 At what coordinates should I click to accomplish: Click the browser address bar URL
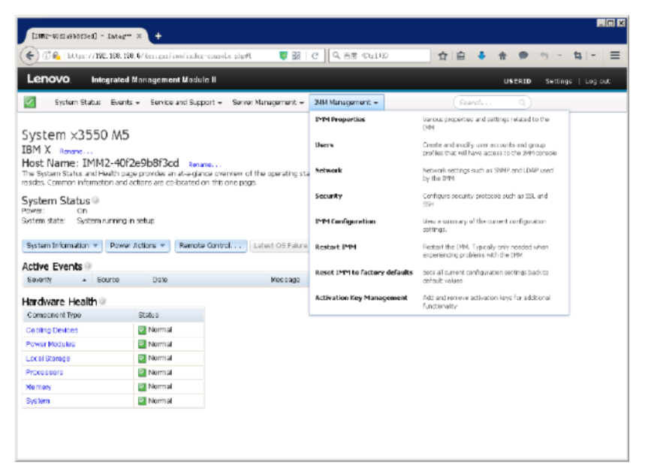pyautogui.click(x=161, y=56)
